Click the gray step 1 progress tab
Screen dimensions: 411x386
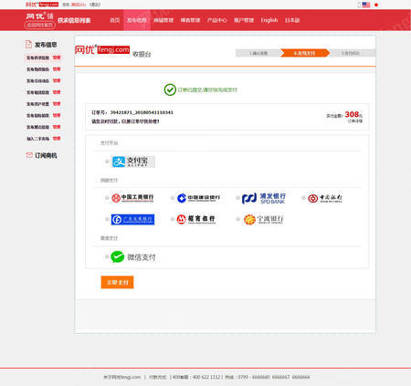258,53
